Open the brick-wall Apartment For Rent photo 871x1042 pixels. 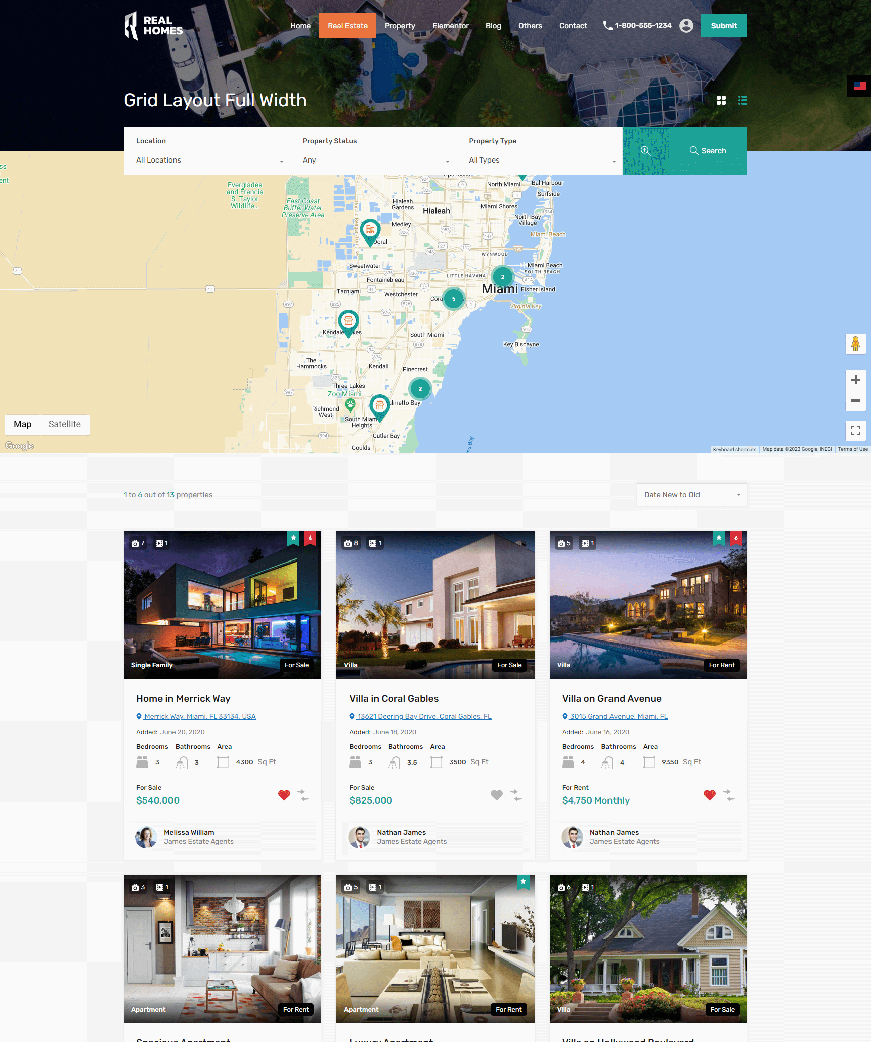coord(222,949)
